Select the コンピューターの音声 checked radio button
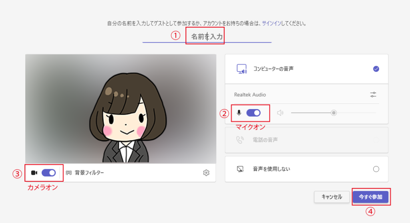 pos(376,69)
